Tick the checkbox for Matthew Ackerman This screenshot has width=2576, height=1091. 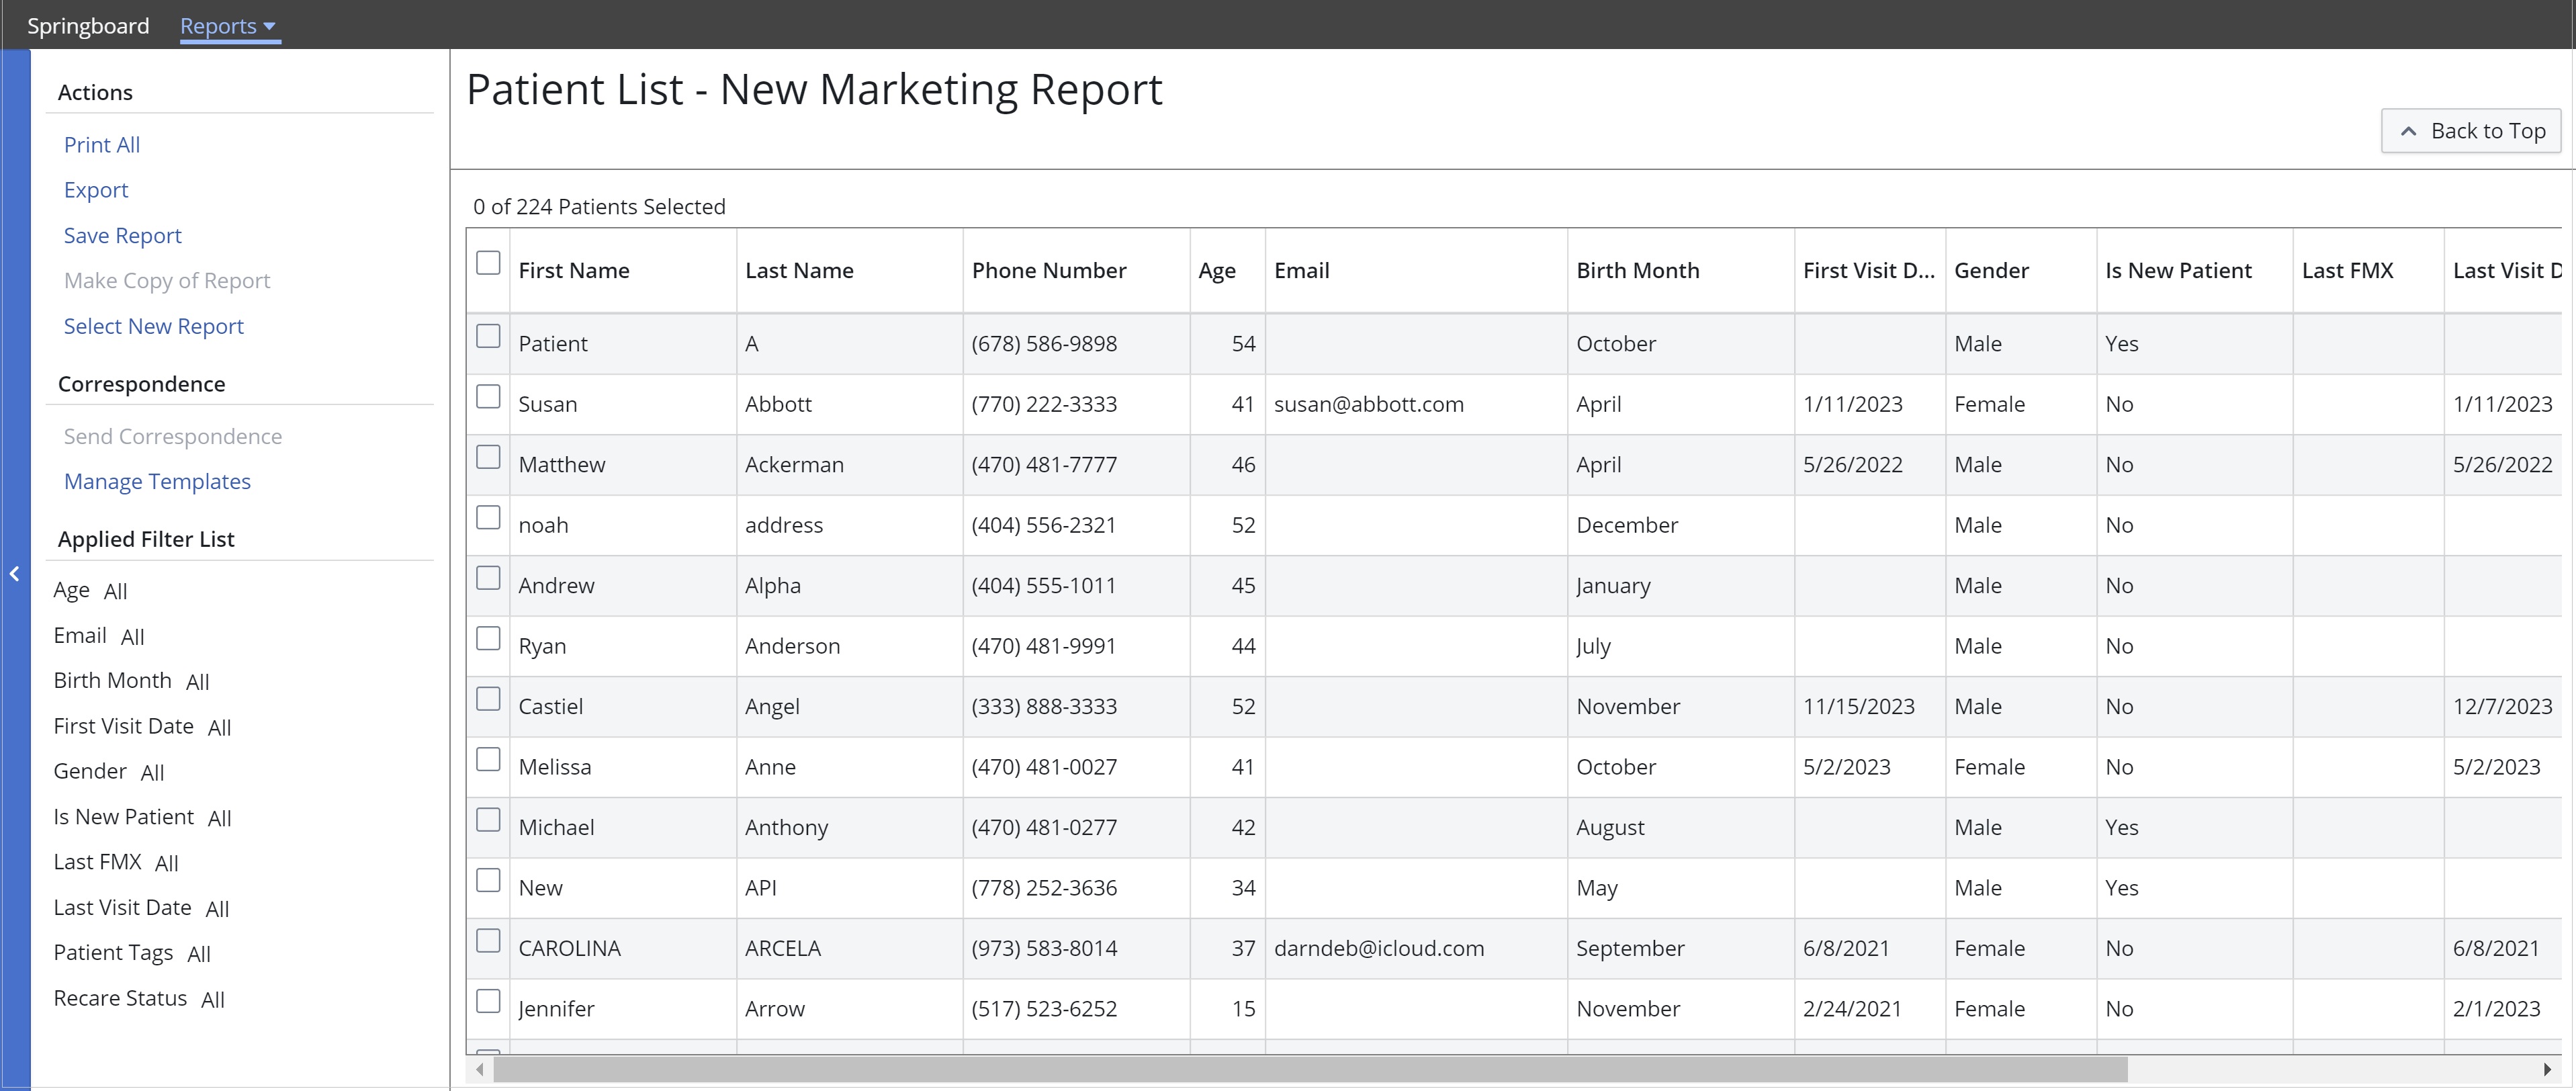[488, 457]
